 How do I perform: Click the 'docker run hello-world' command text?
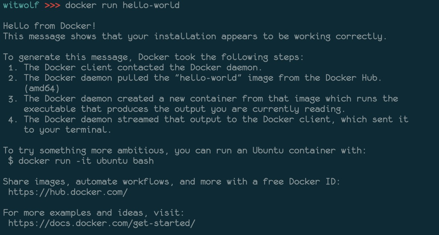click(122, 5)
